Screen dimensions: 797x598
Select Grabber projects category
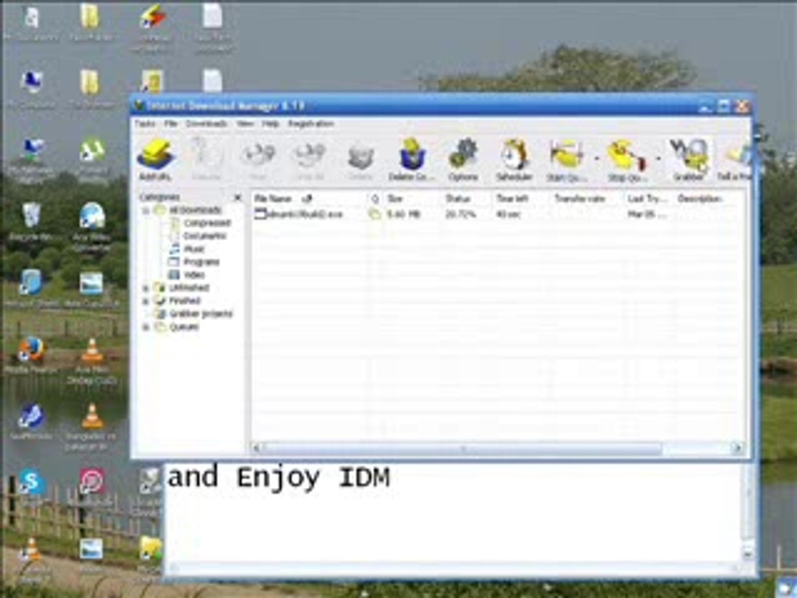point(201,314)
